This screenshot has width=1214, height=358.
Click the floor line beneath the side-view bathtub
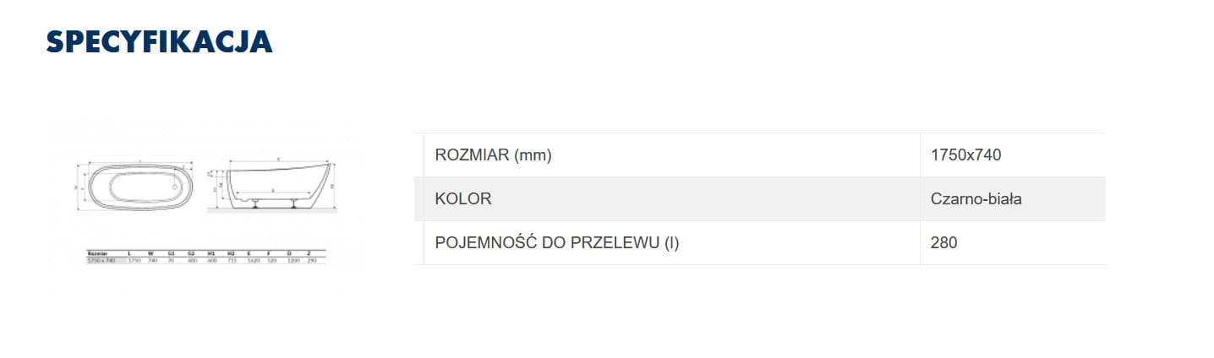click(271, 211)
